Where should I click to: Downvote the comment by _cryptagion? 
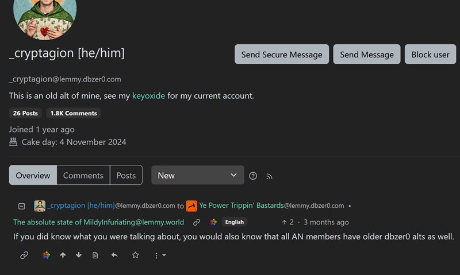point(79,255)
